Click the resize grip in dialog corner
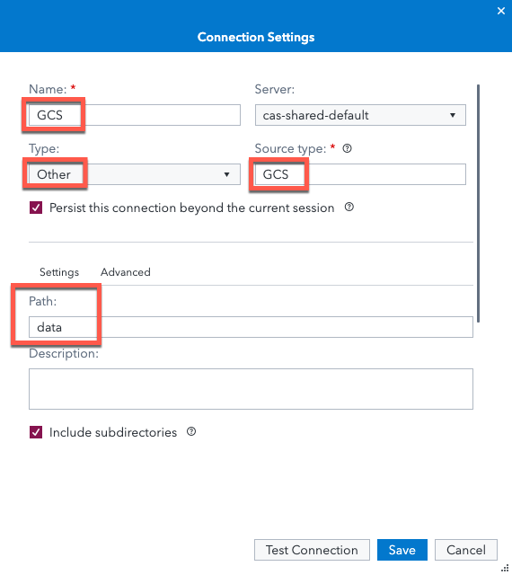The height and width of the screenshot is (575, 512). click(x=505, y=568)
